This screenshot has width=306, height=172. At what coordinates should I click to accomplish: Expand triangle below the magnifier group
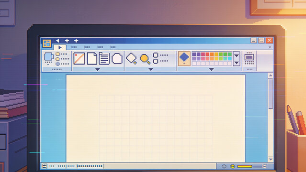point(151,69)
